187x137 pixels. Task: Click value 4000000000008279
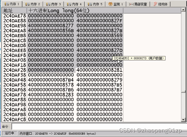(100, 80)
